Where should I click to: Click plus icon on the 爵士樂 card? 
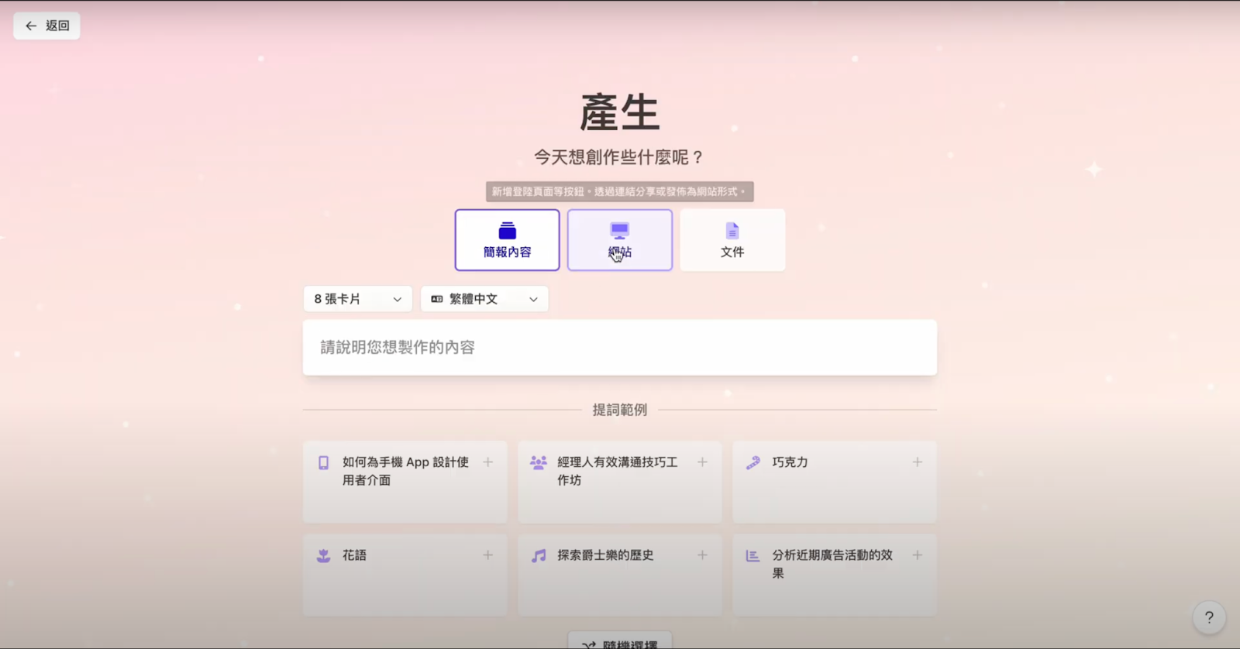click(702, 555)
